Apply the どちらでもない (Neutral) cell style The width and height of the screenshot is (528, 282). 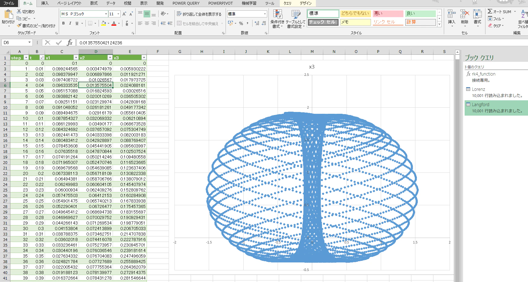(x=355, y=13)
